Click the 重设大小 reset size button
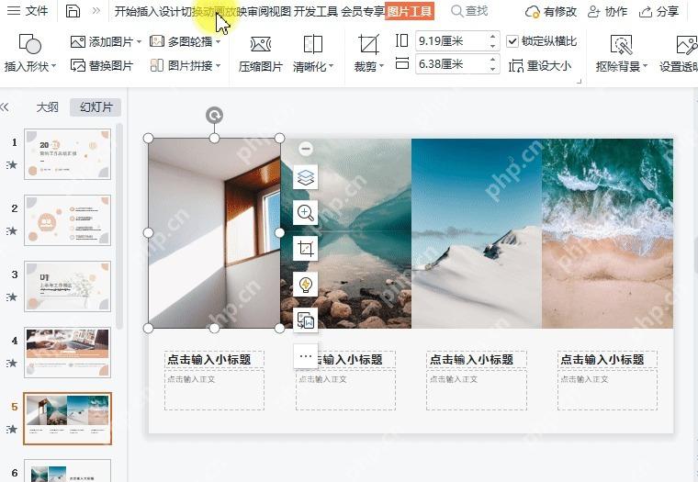The image size is (698, 482). tap(540, 66)
